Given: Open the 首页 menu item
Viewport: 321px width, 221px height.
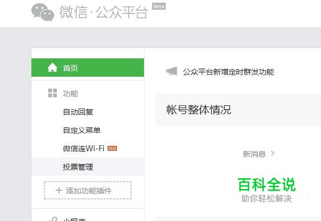Looking at the screenshot, I should click(x=88, y=68).
